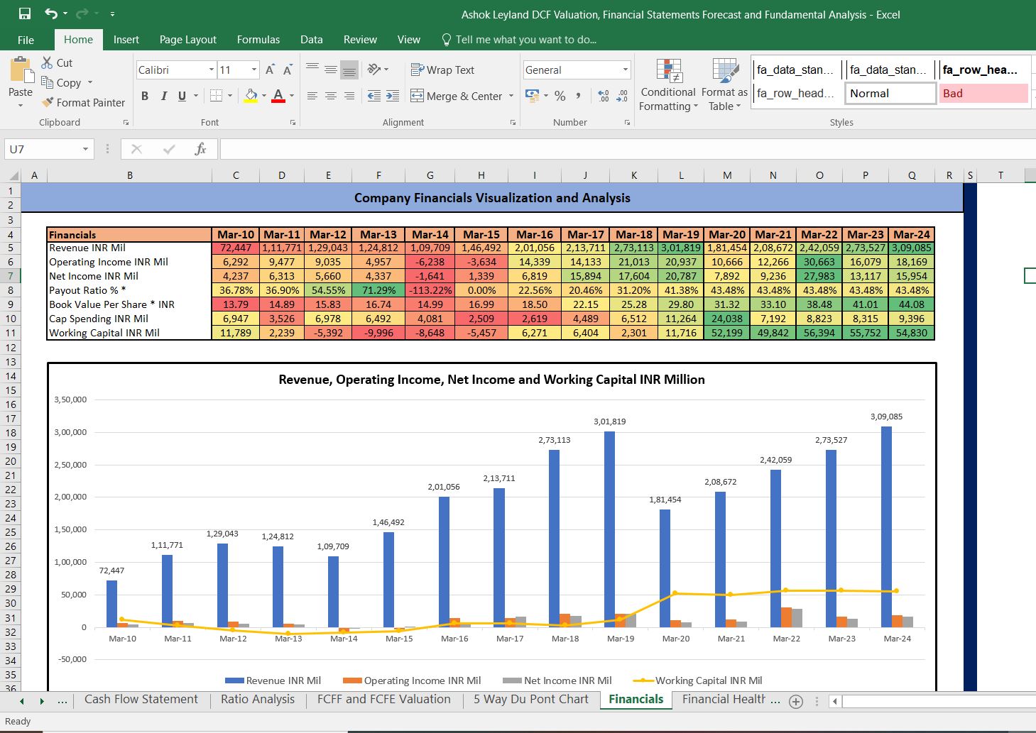Viewport: 1036px width, 733px height.
Task: Select the Bad cell style
Action: point(984,94)
